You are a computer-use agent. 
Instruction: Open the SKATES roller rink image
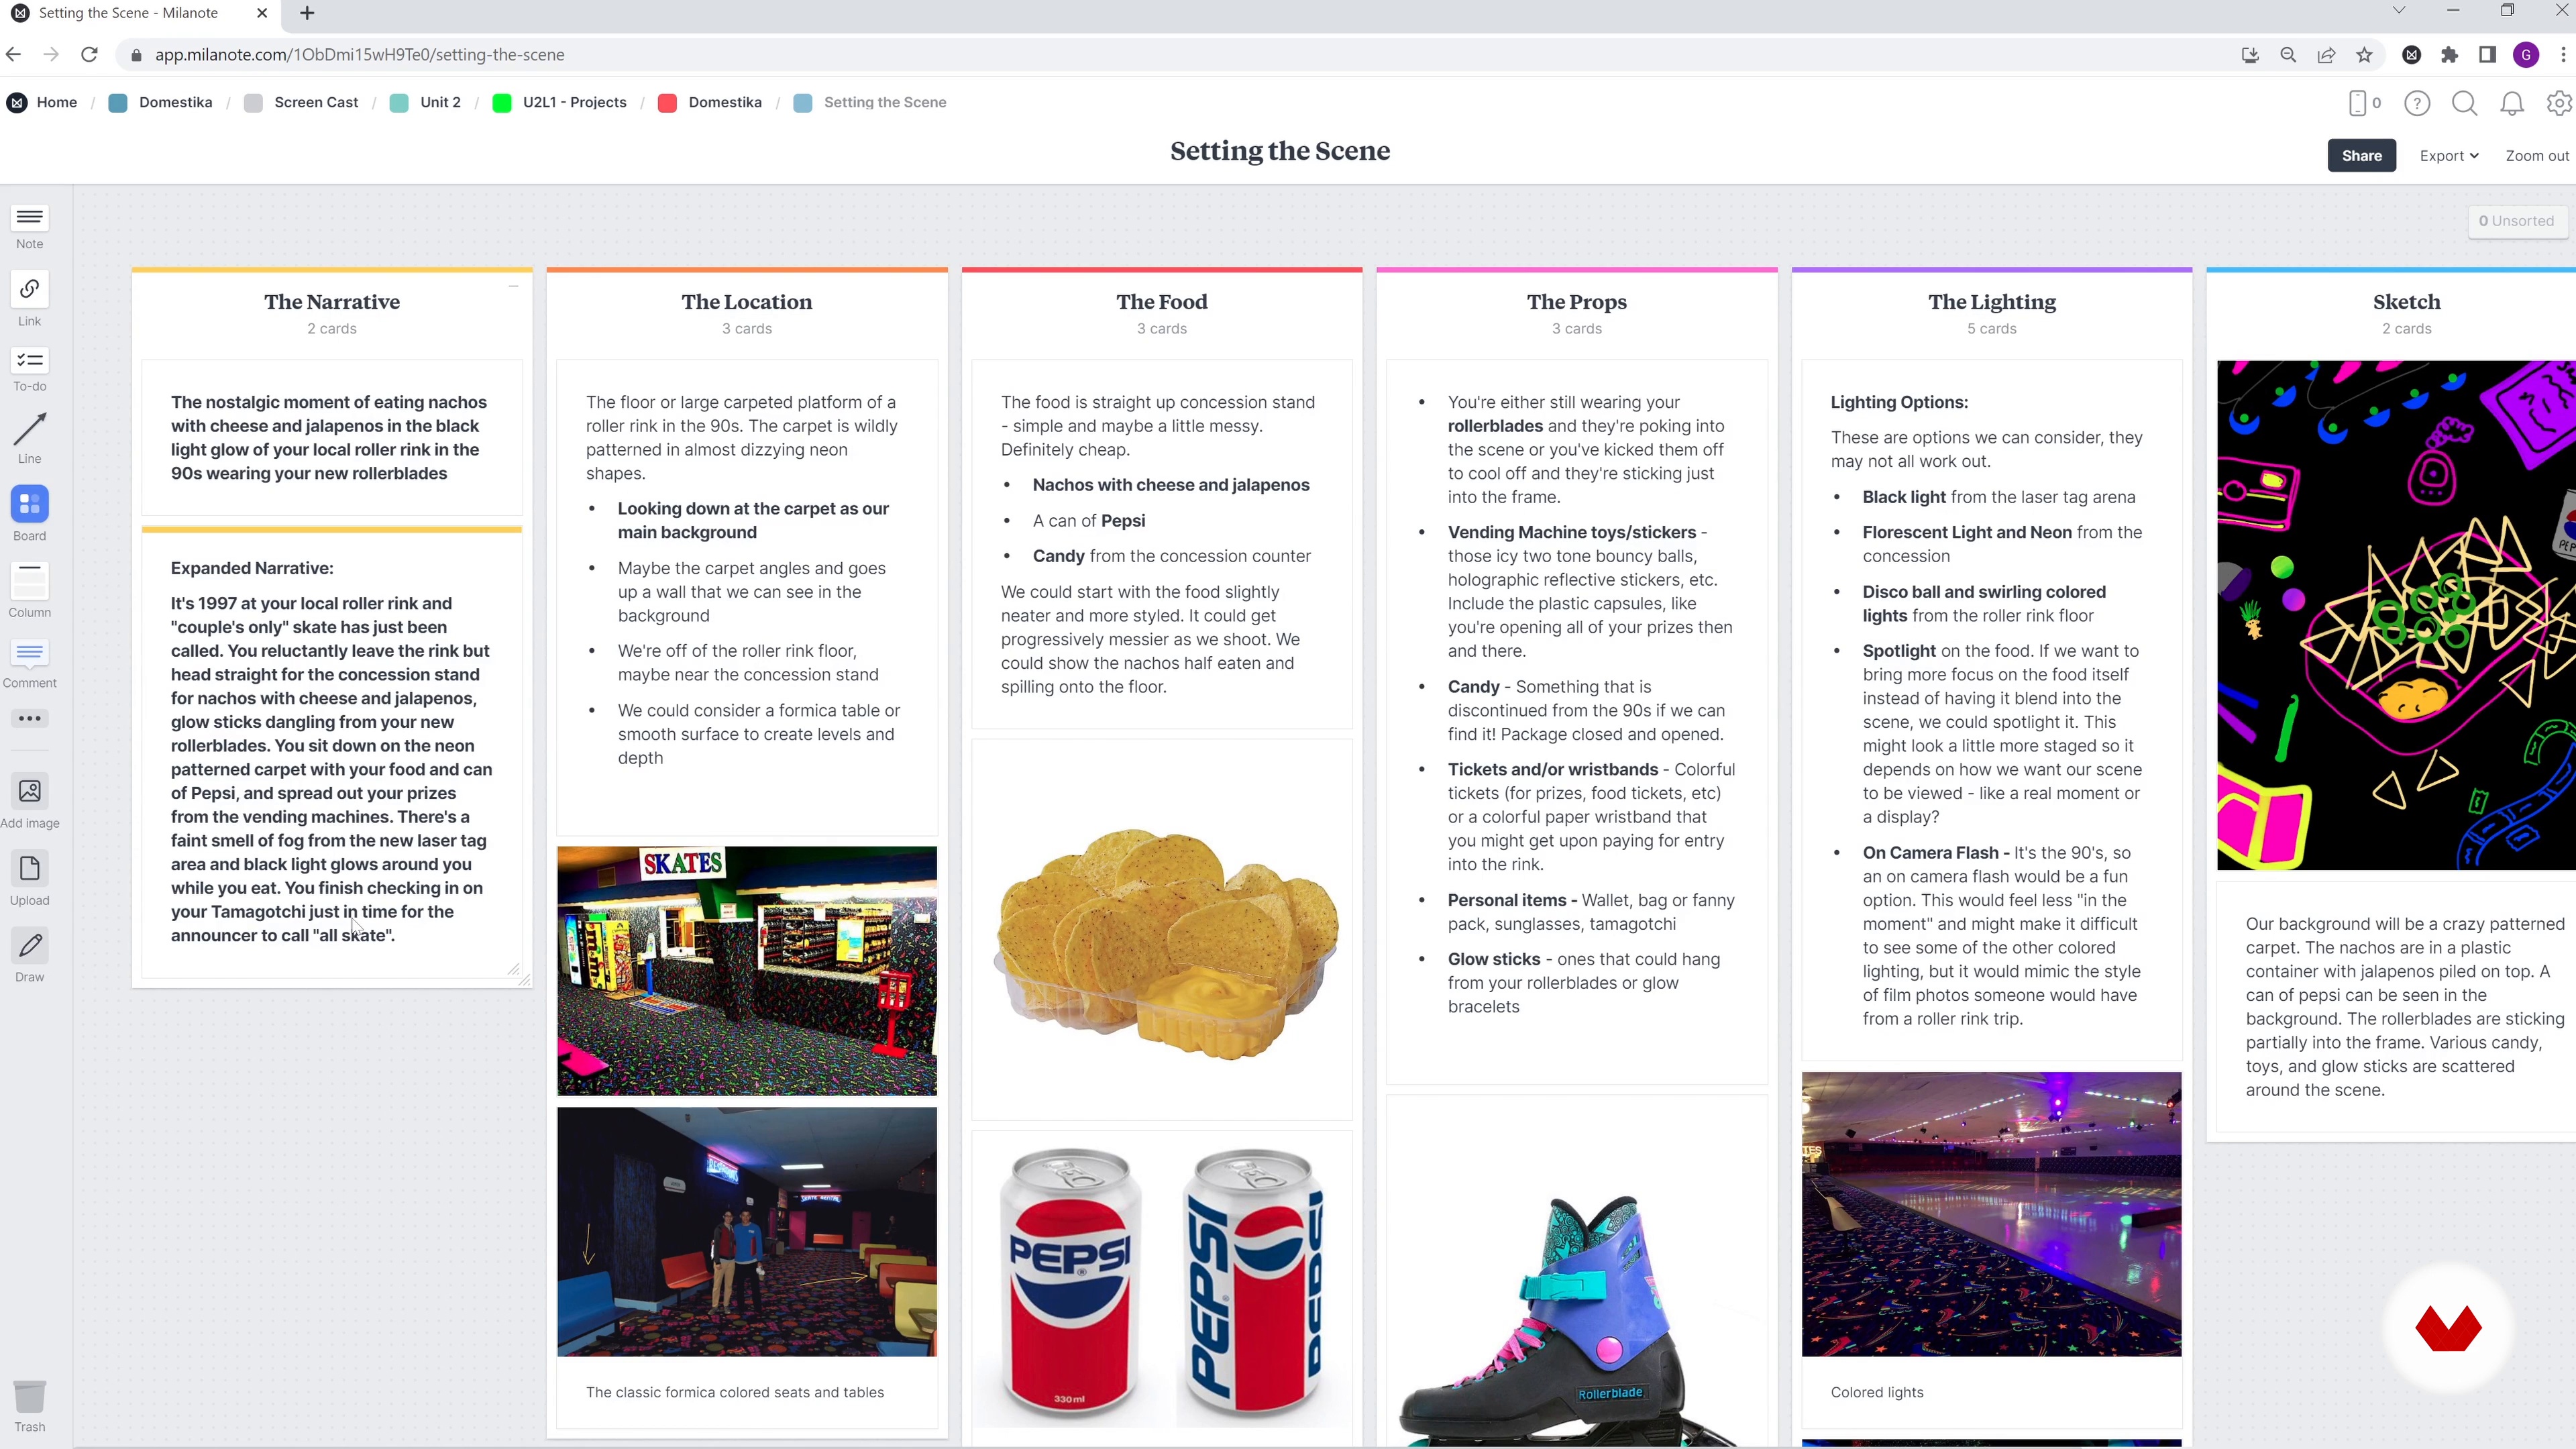747,971
